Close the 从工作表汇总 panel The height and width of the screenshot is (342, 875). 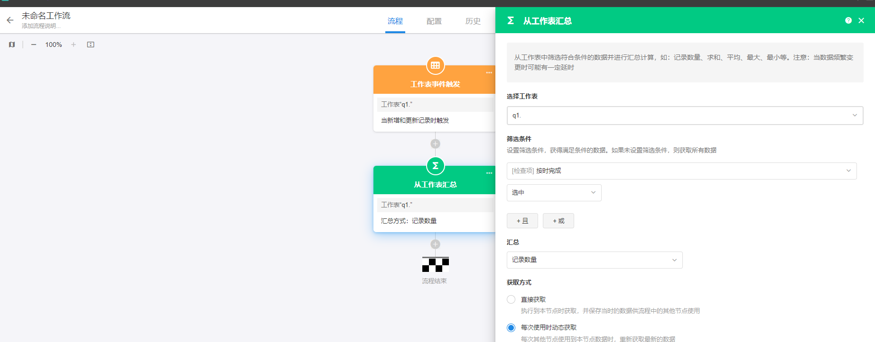tap(861, 20)
